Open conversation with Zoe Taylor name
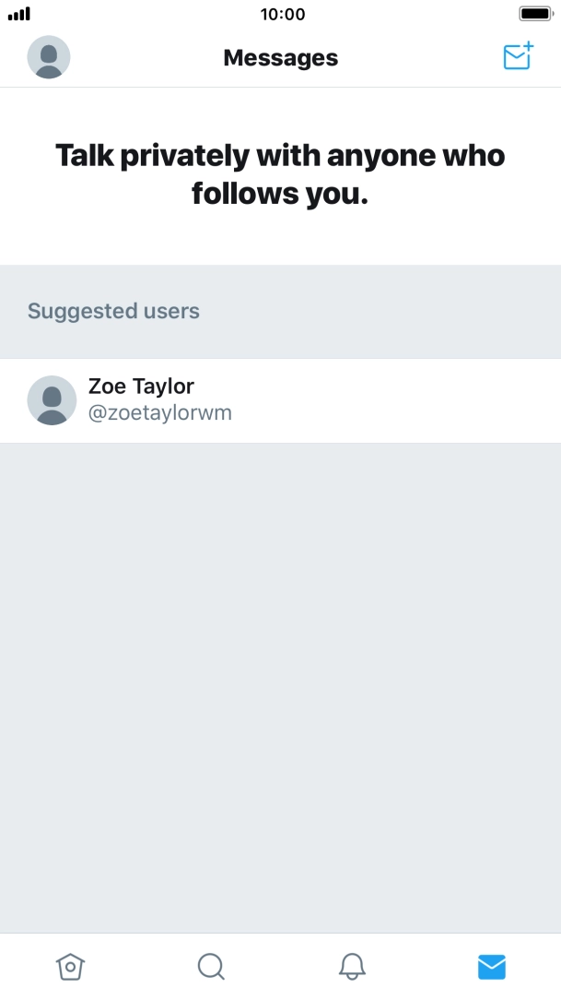This screenshot has width=561, height=1000. pos(141,387)
